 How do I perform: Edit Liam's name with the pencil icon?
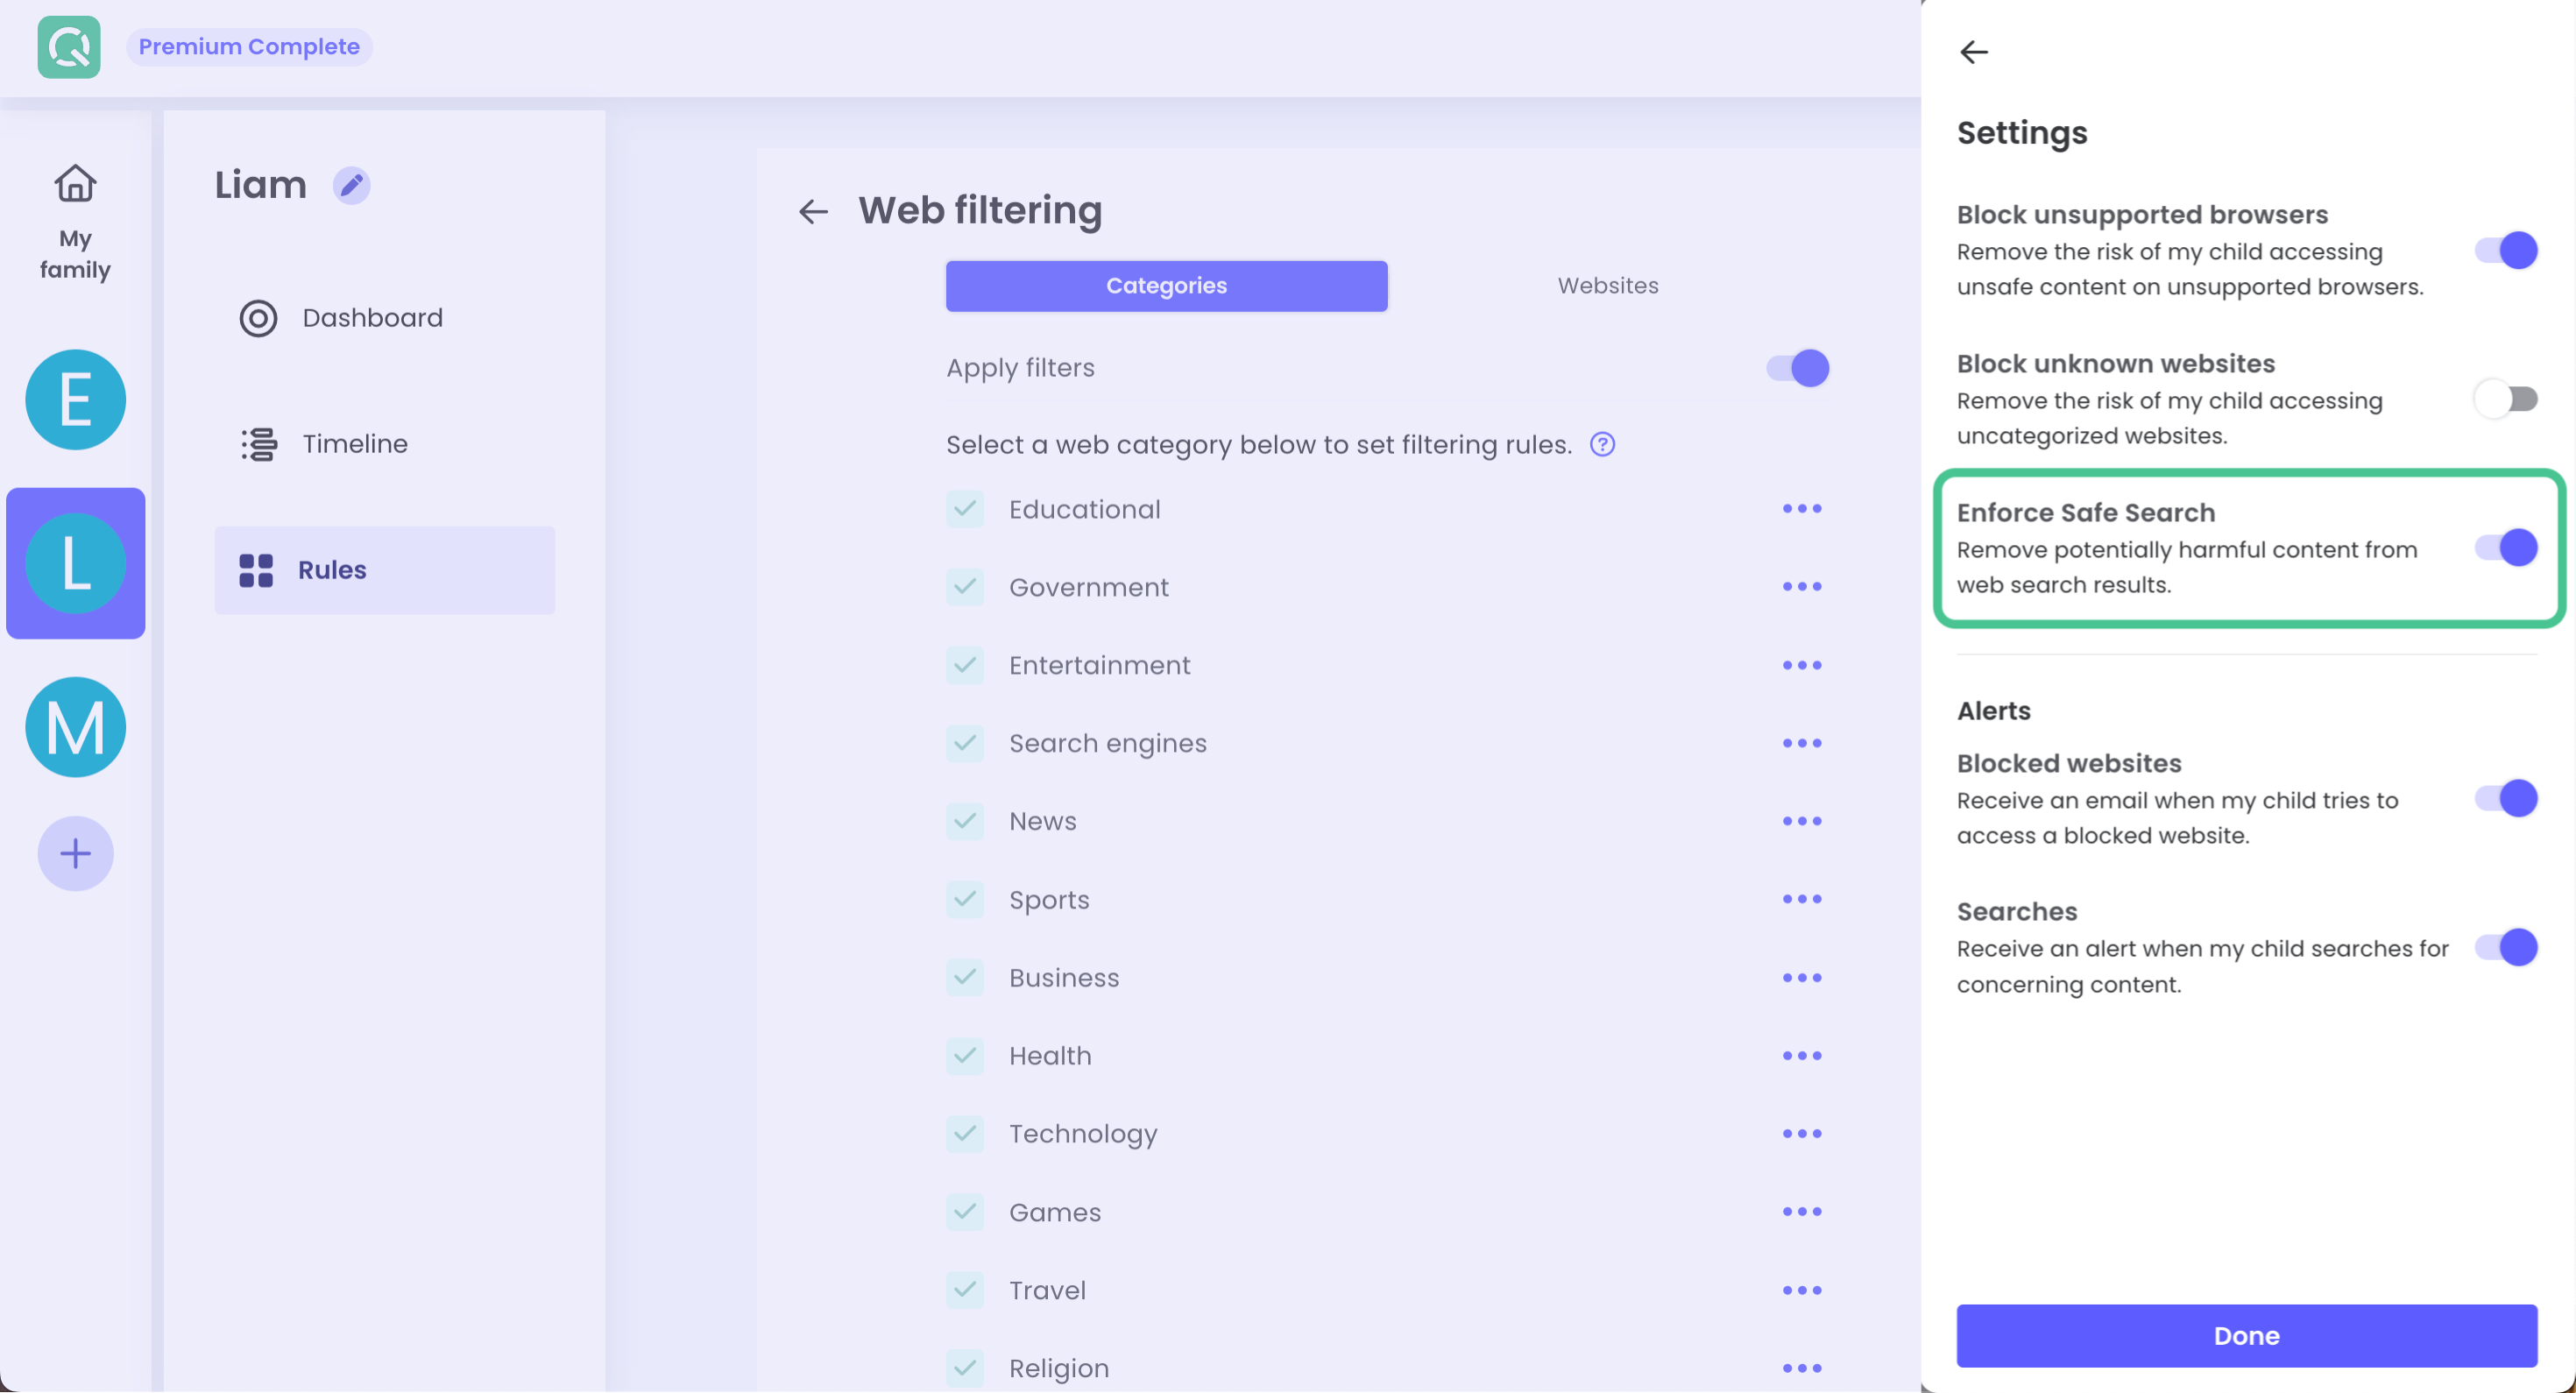[351, 185]
